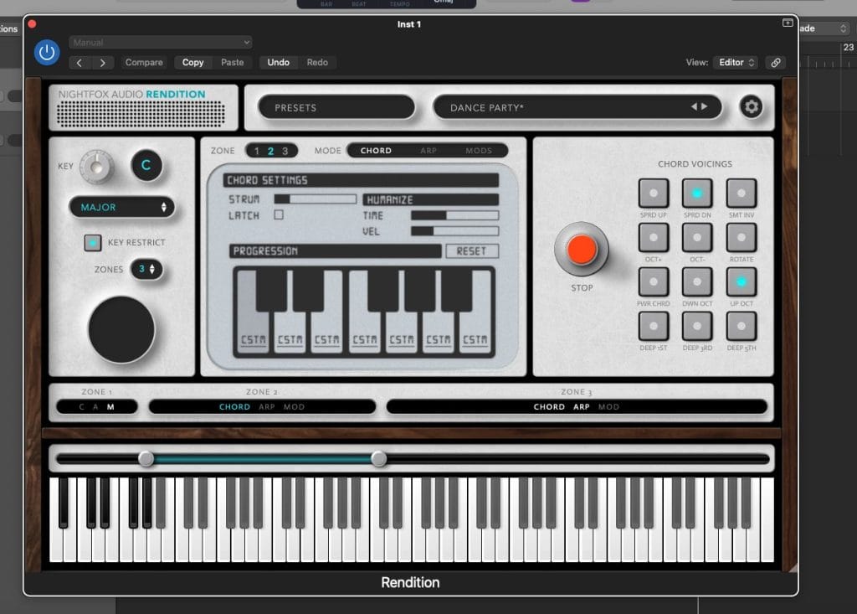Click the Copy button

(192, 62)
